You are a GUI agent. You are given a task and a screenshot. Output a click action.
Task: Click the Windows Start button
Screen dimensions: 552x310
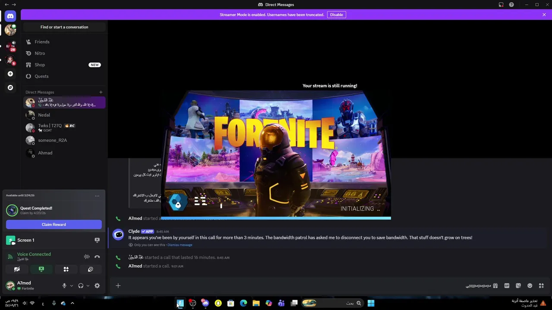371,303
